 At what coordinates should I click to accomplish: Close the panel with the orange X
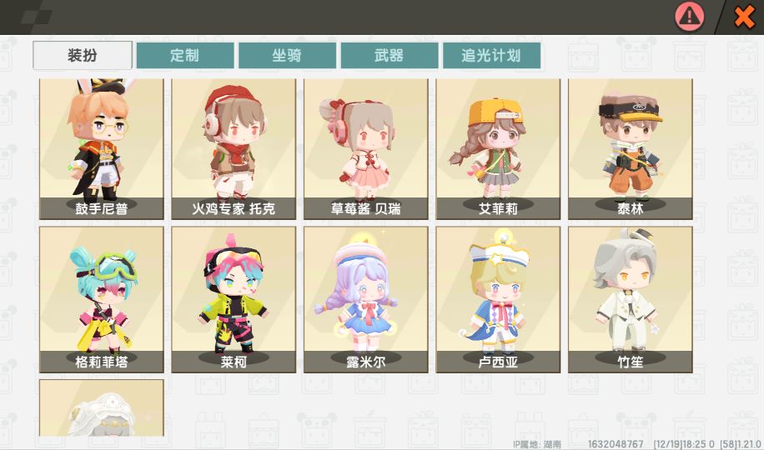pos(744,17)
